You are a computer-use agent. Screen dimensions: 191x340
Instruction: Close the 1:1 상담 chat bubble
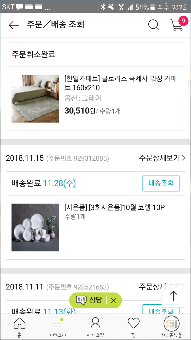point(113,300)
